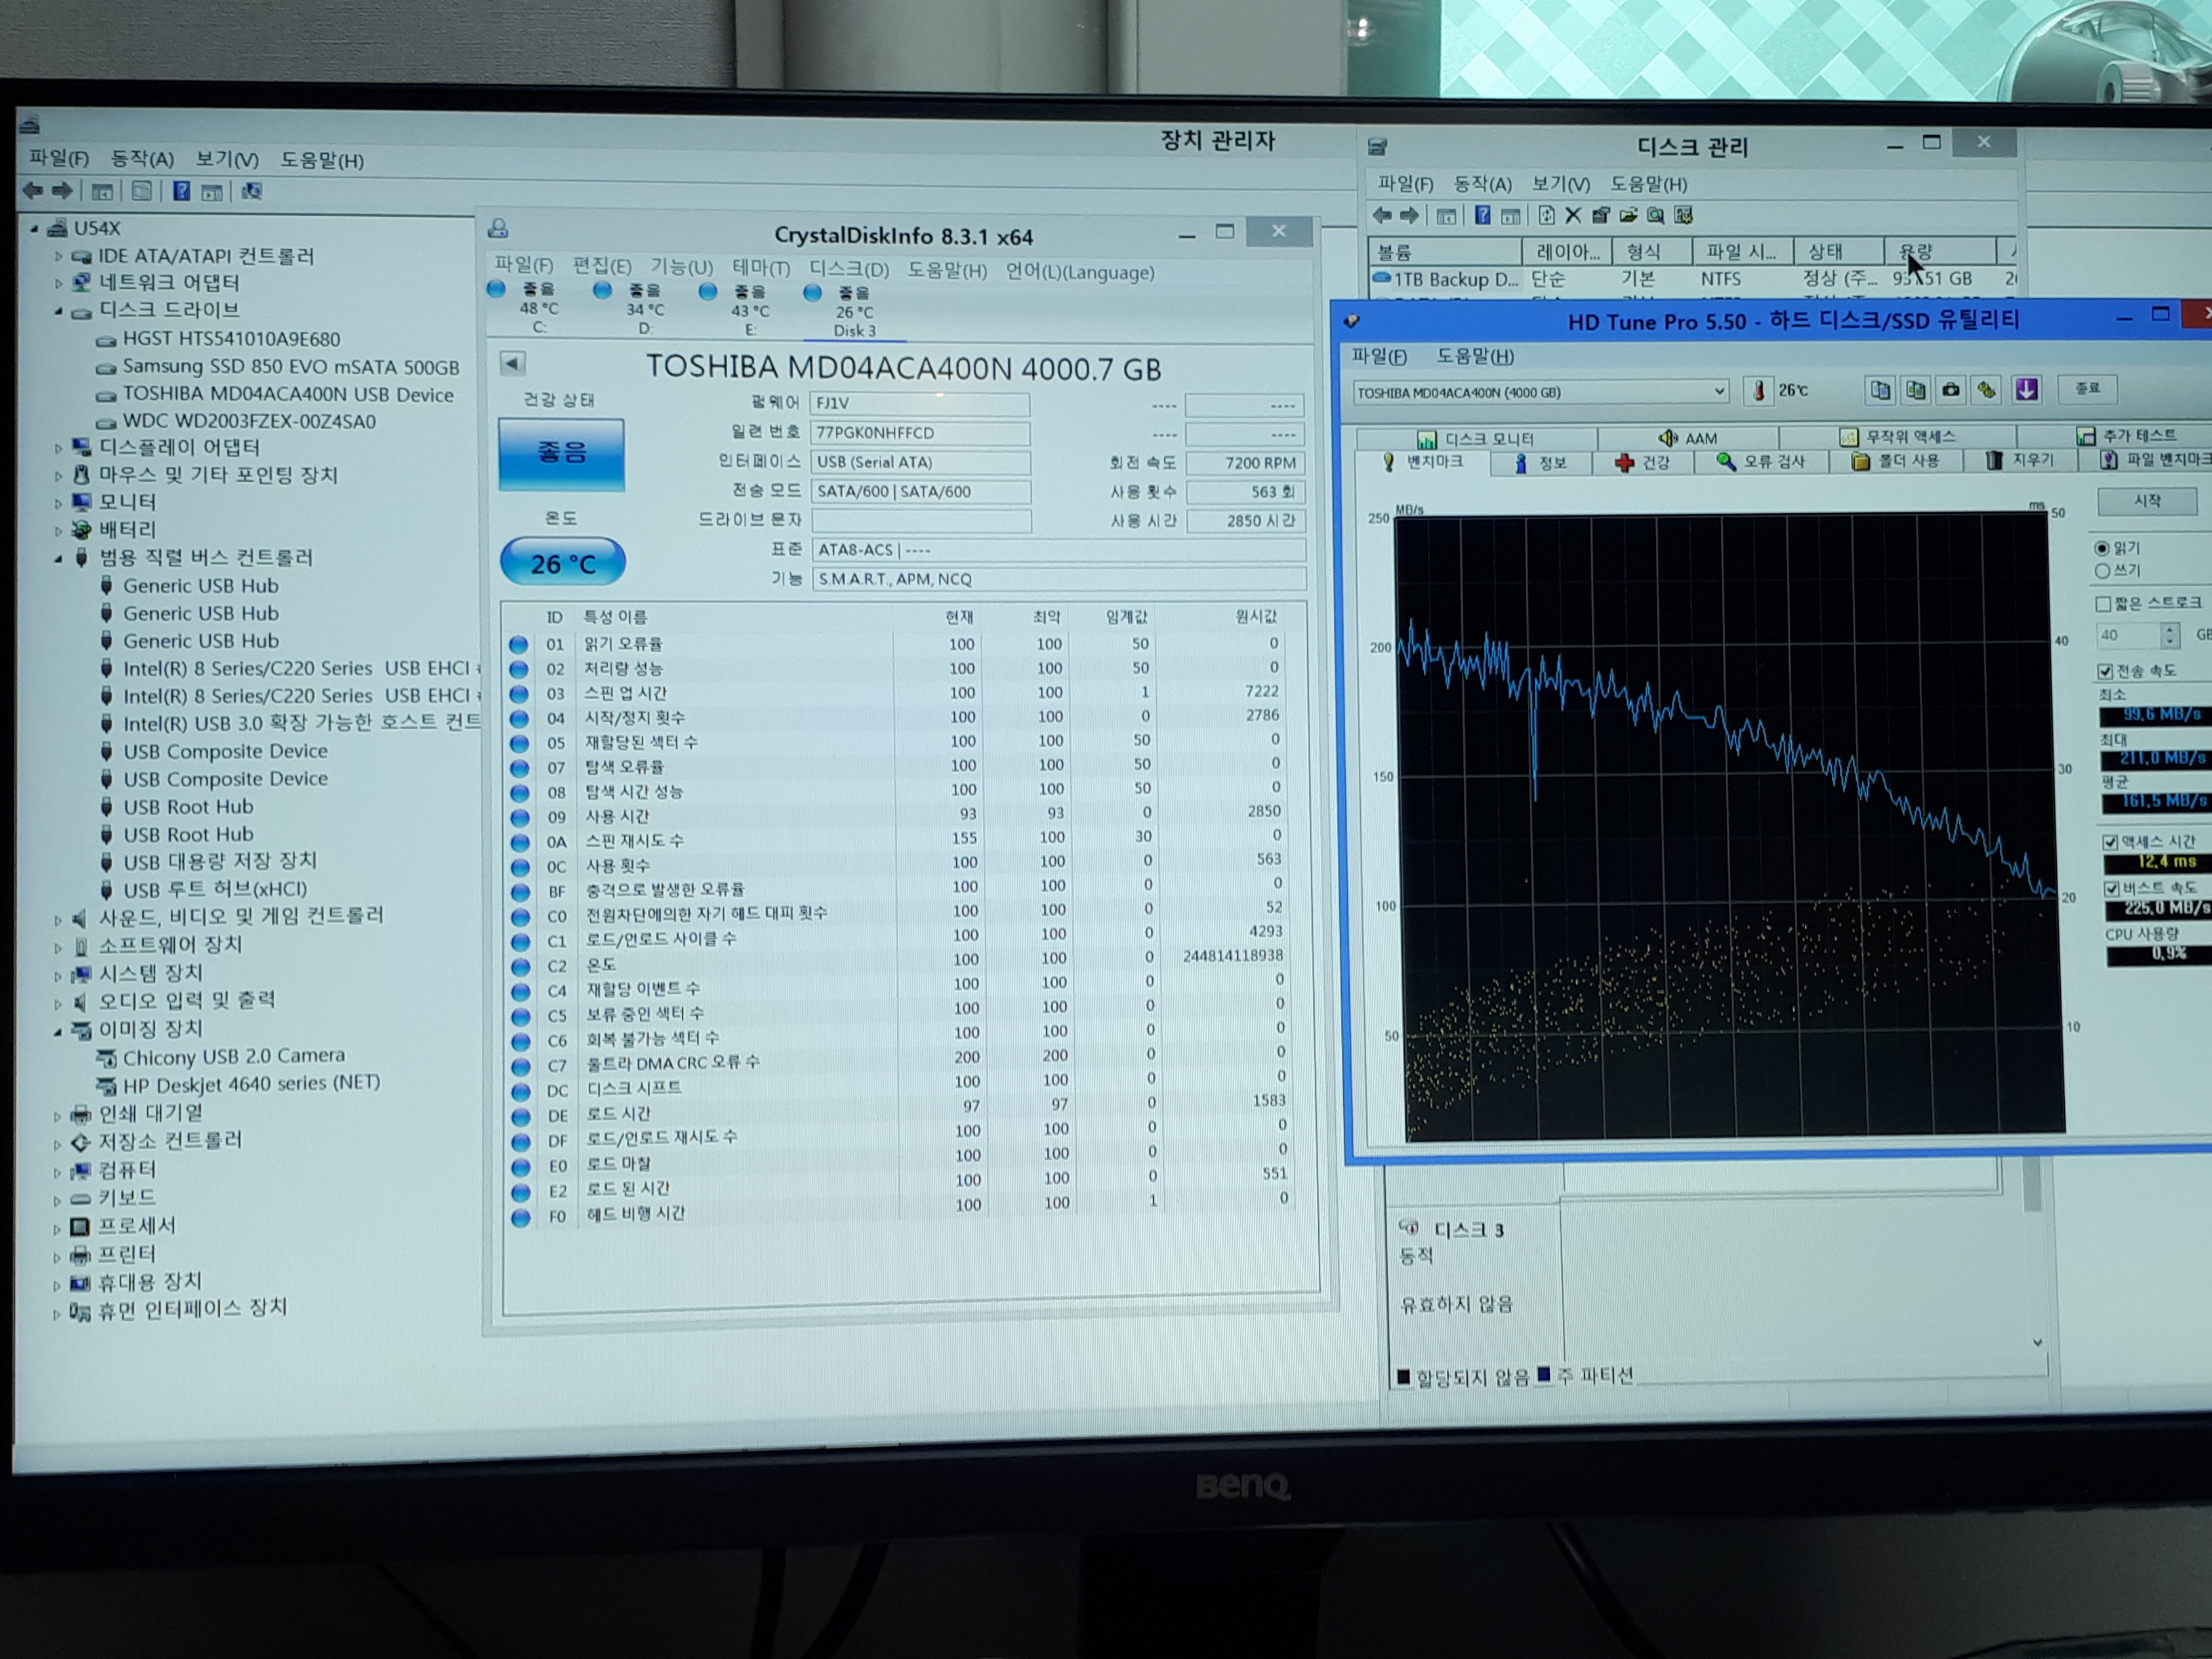Open 기능(U) menu in CrystalDiskInfo
2212x1659 pixels.
(682, 267)
